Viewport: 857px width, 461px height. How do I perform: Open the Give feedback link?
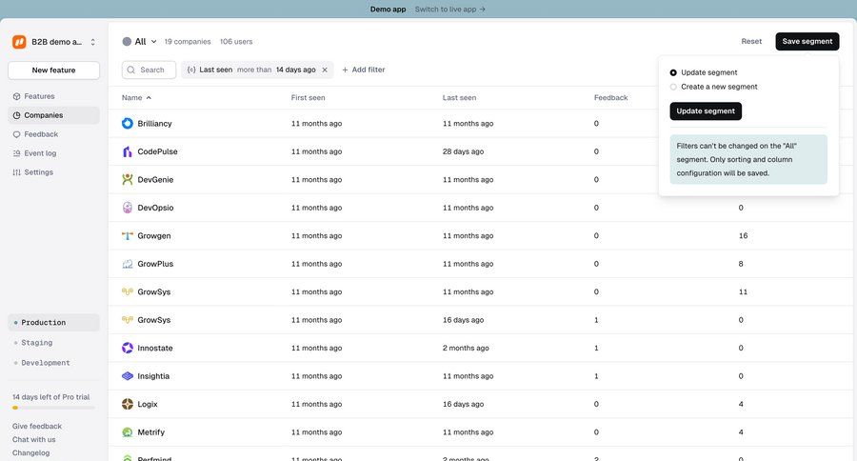coord(36,426)
